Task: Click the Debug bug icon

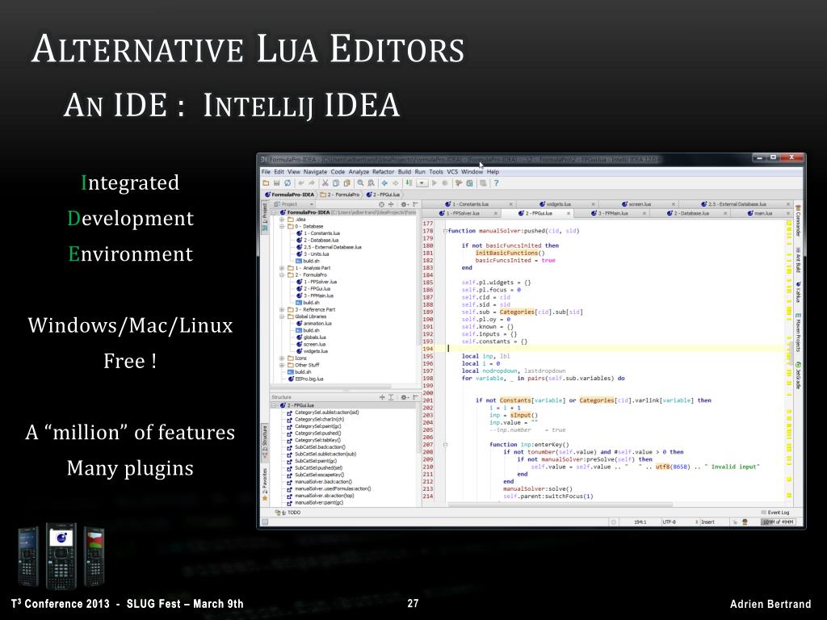Action: [x=445, y=183]
